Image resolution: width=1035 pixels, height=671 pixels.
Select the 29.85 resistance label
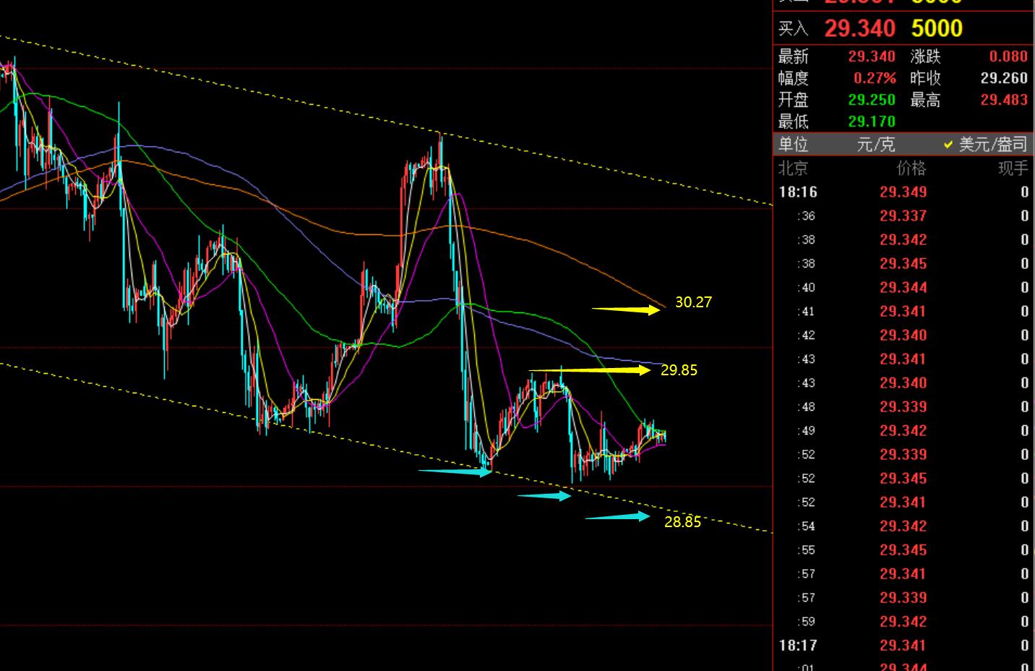[679, 370]
